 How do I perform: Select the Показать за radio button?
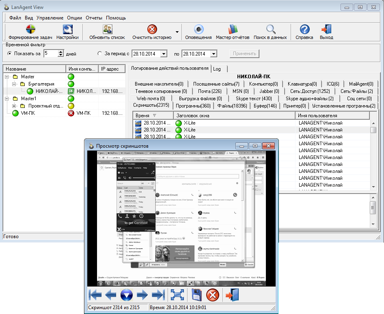(10, 54)
